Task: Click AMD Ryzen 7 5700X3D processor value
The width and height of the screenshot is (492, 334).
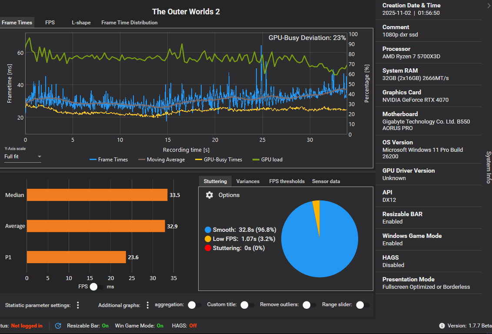Action: click(411, 57)
